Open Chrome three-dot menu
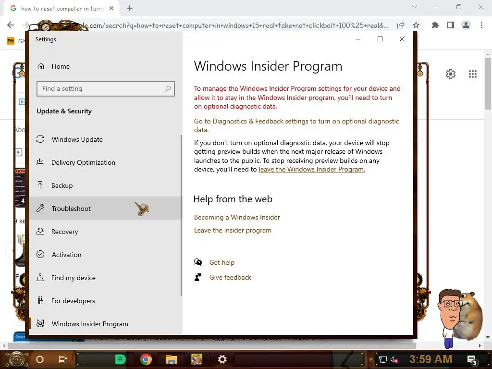492x369 pixels. 481,25
